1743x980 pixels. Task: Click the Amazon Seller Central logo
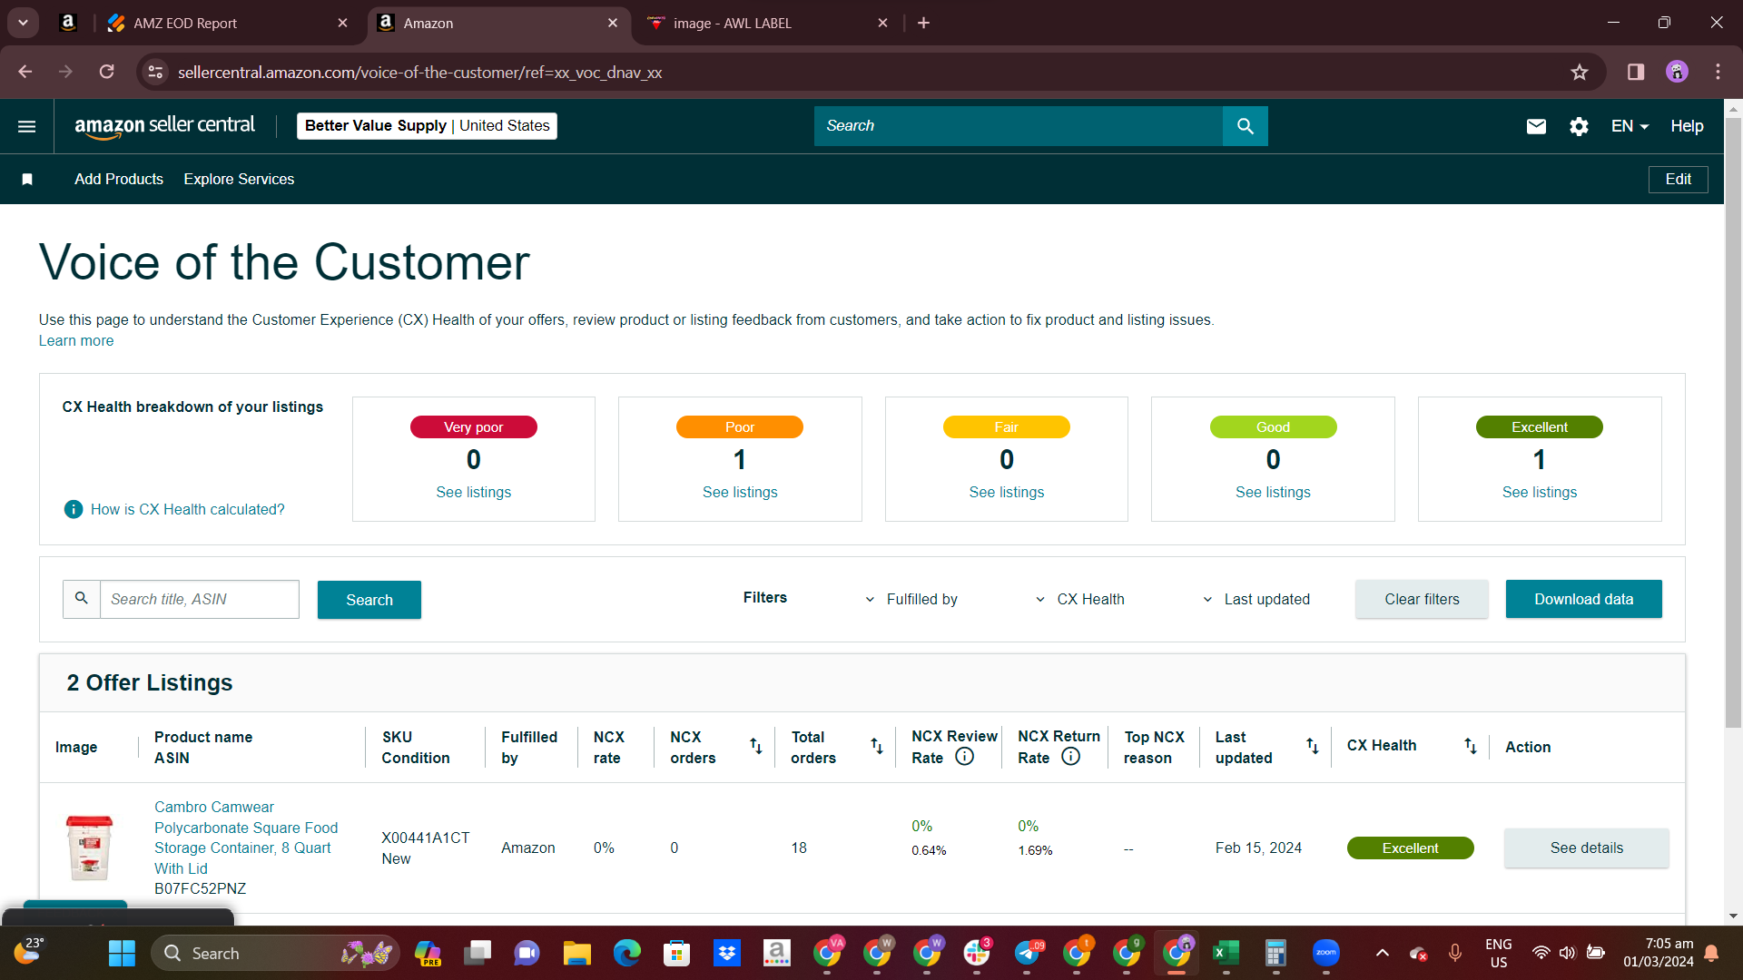pos(164,126)
